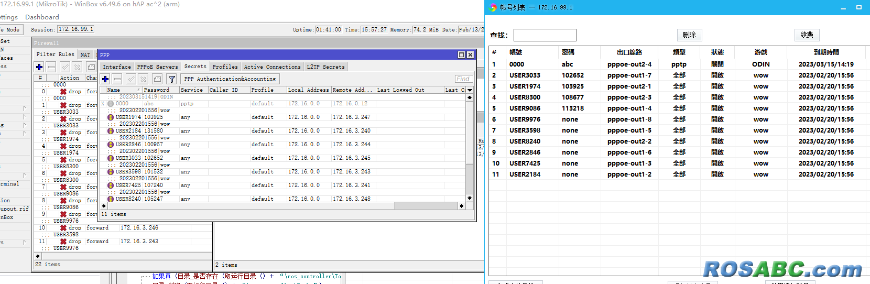Open the Filter funnel in PPP toolbar
The height and width of the screenshot is (284, 870).
click(x=171, y=79)
